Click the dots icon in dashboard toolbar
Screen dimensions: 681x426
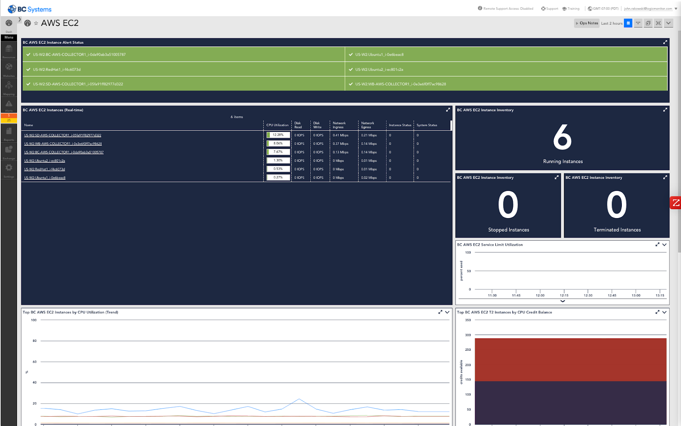638,23
